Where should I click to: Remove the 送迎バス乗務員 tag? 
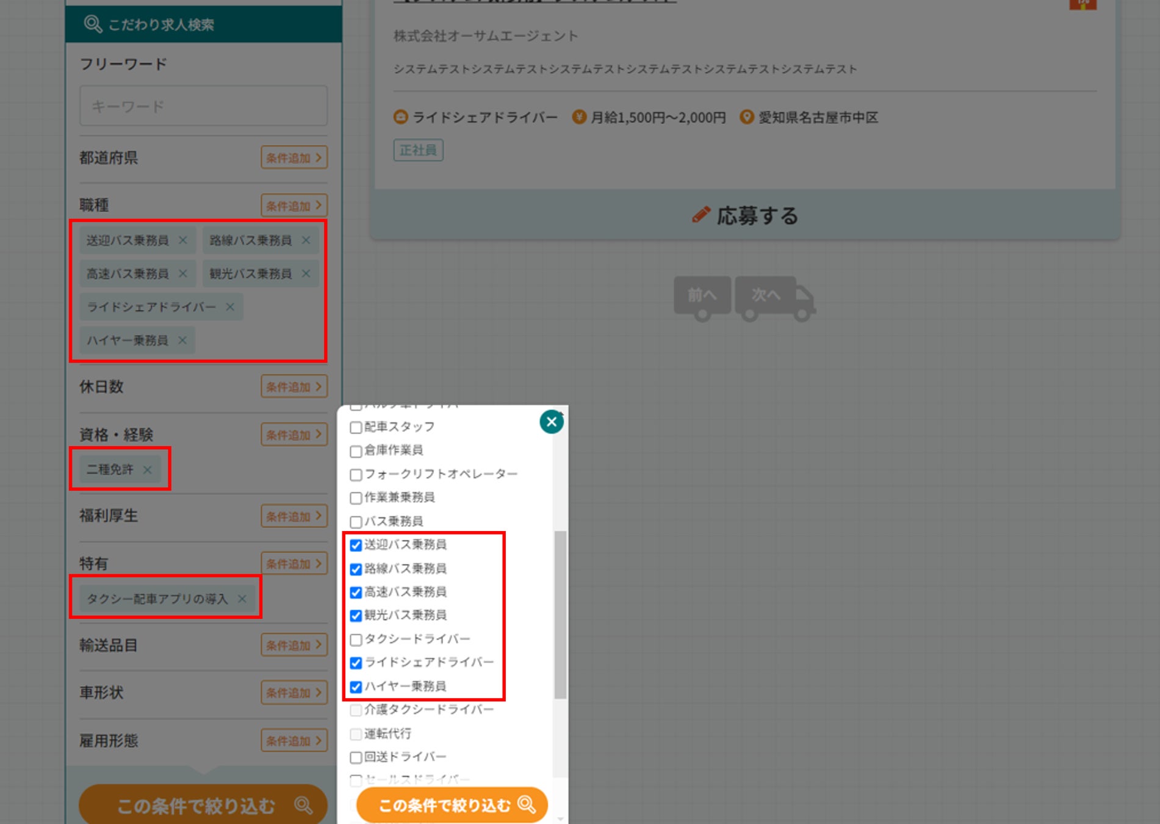click(182, 240)
